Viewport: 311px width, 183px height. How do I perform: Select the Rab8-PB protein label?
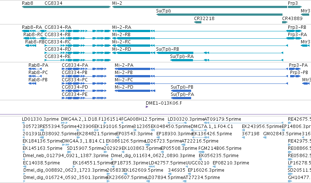click(x=38, y=80)
